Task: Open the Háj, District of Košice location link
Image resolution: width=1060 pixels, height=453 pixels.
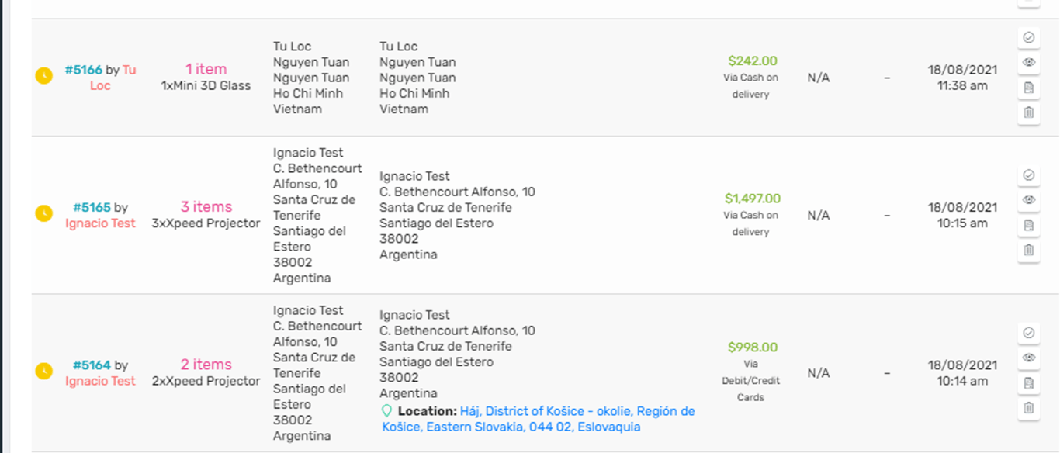Action: 539,419
